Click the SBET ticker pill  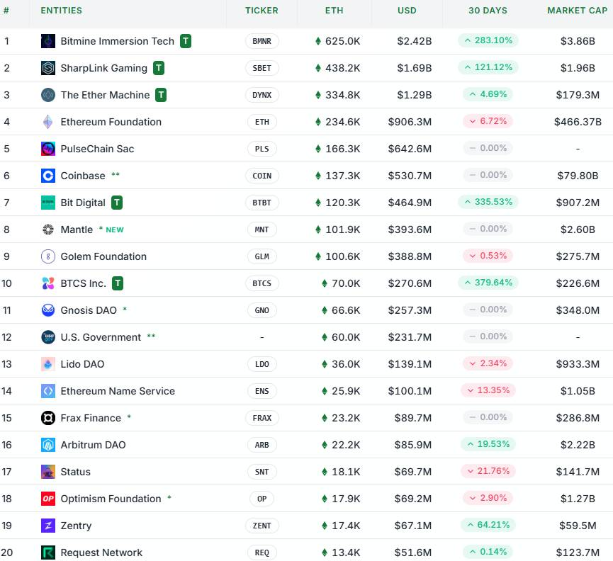point(262,68)
